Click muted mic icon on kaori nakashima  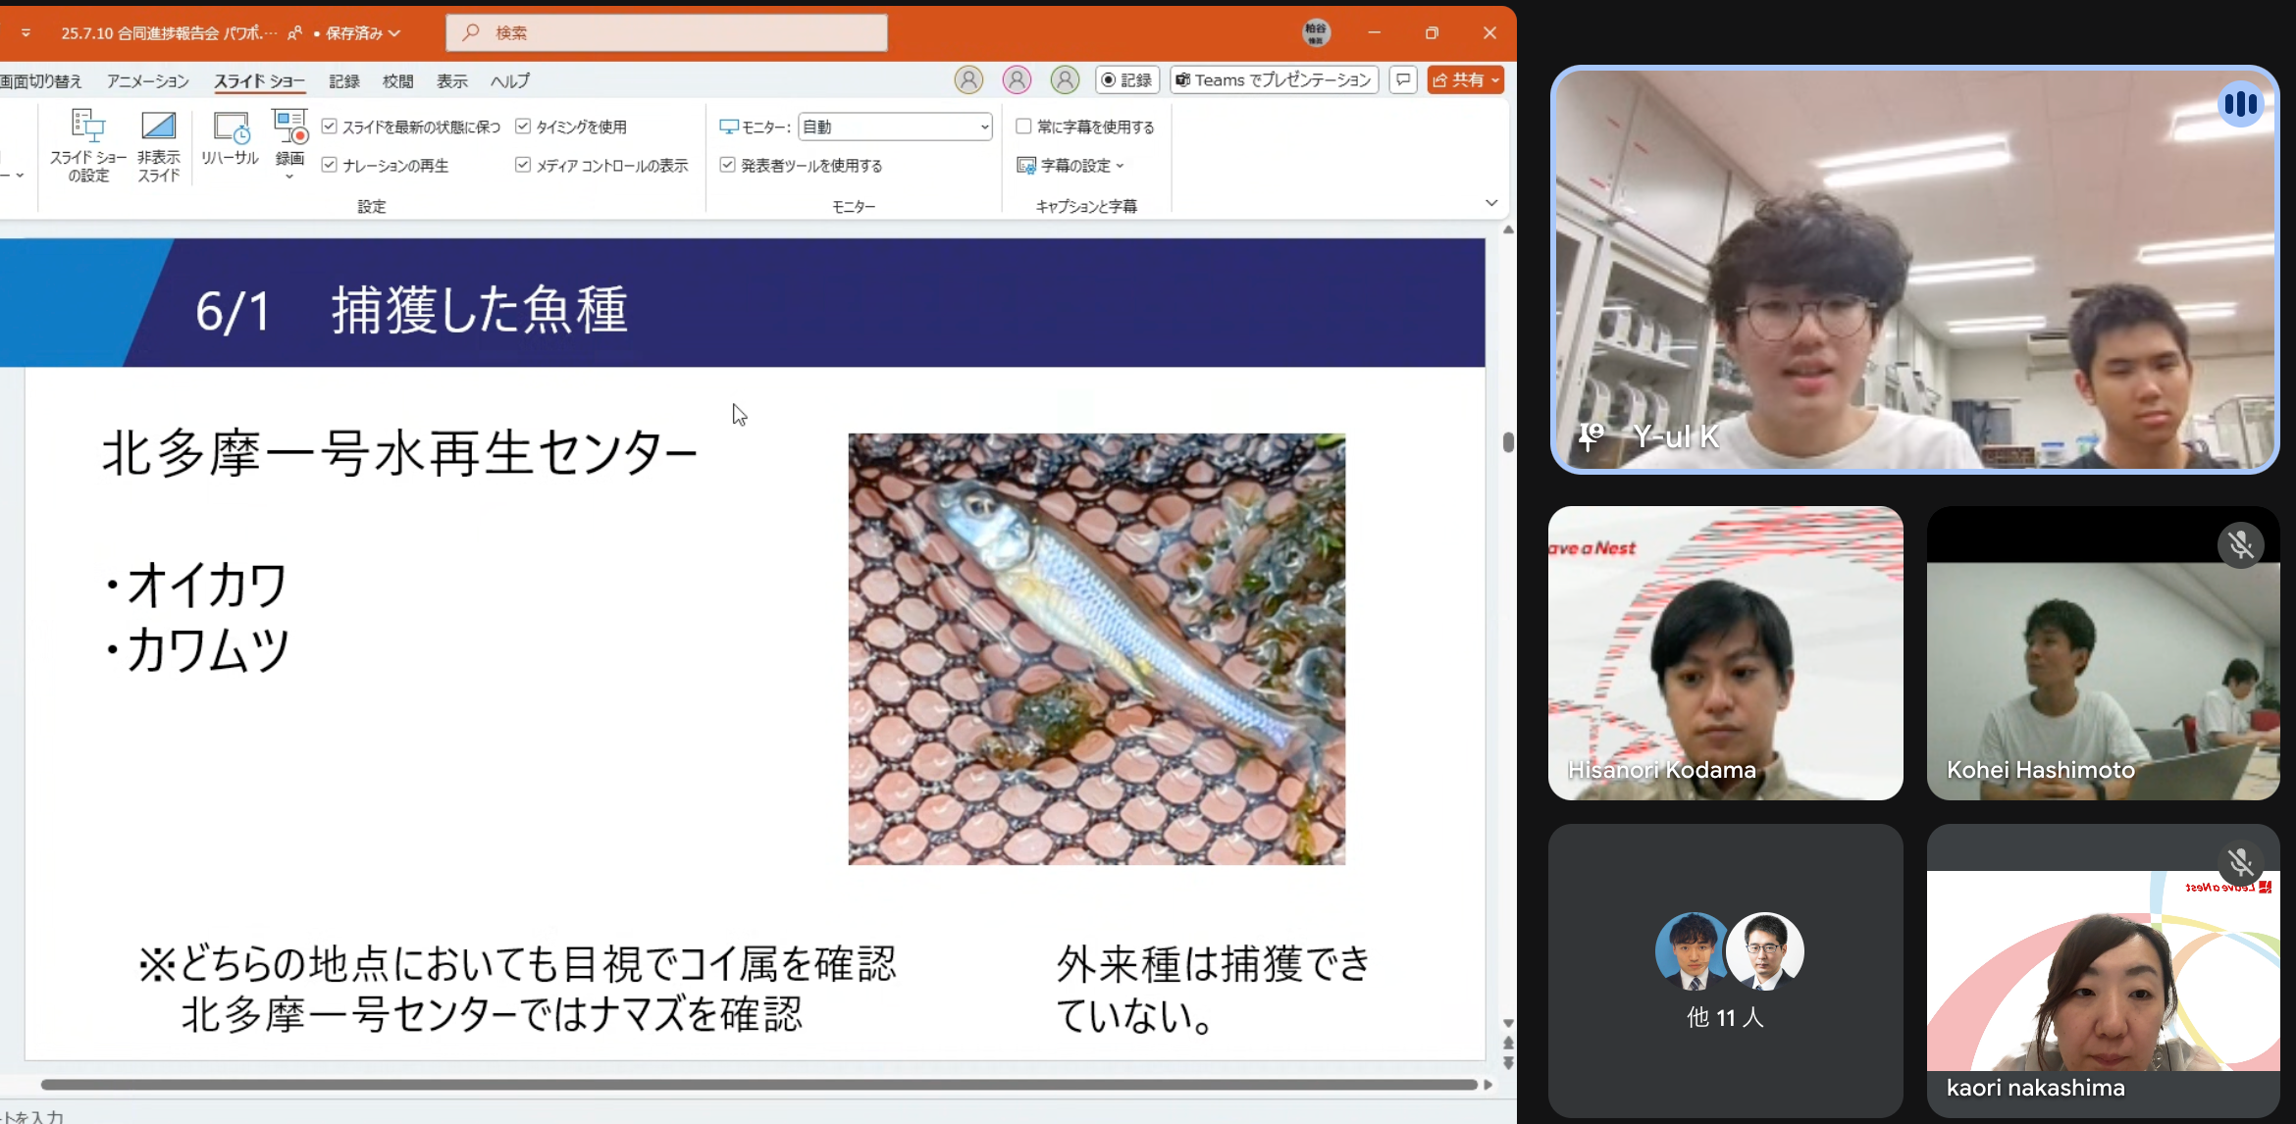tap(2240, 862)
